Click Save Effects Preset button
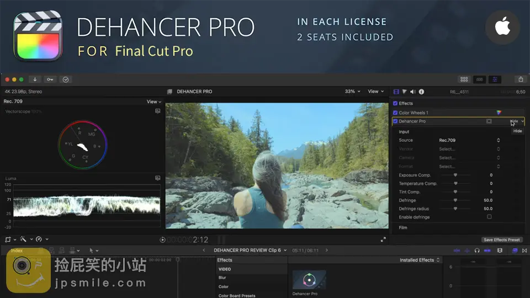 click(502, 240)
